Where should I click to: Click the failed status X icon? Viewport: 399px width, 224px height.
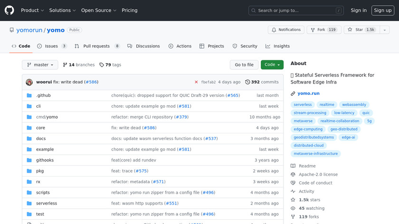[196, 82]
